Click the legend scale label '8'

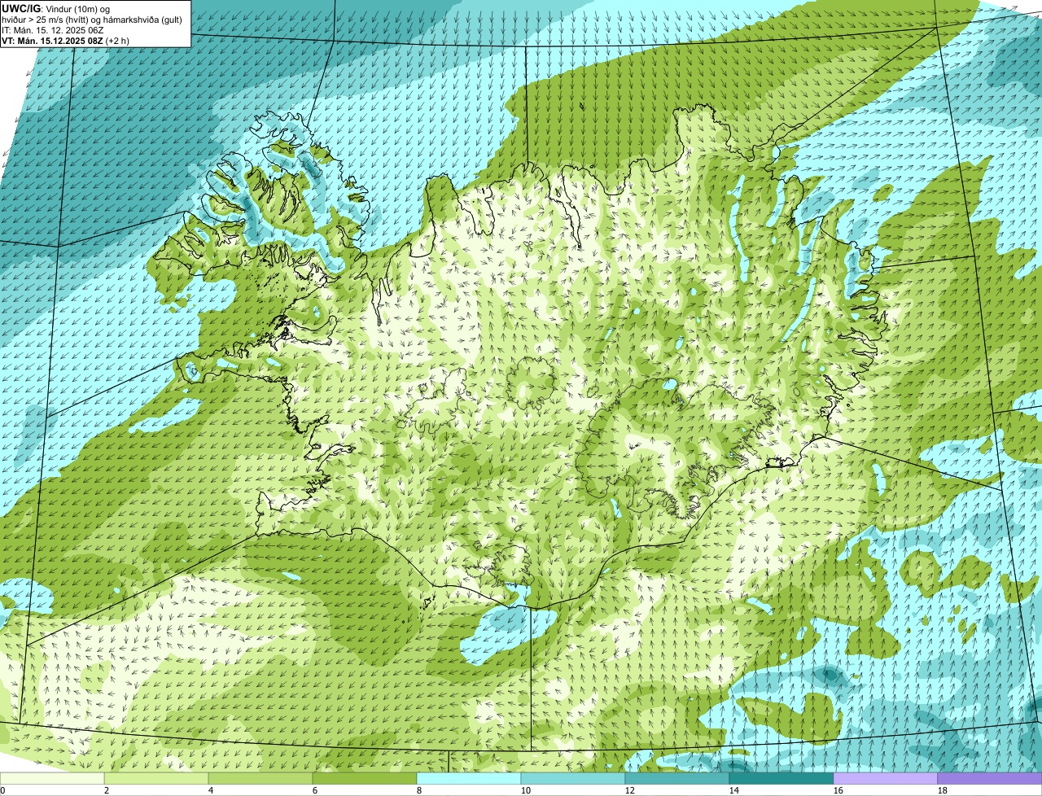(x=419, y=790)
